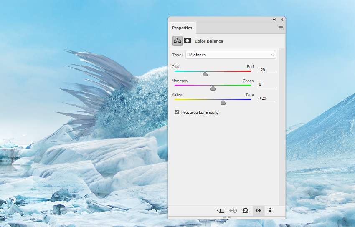Click the view previous state icon
Image resolution: width=355 pixels, height=227 pixels.
coord(233,211)
